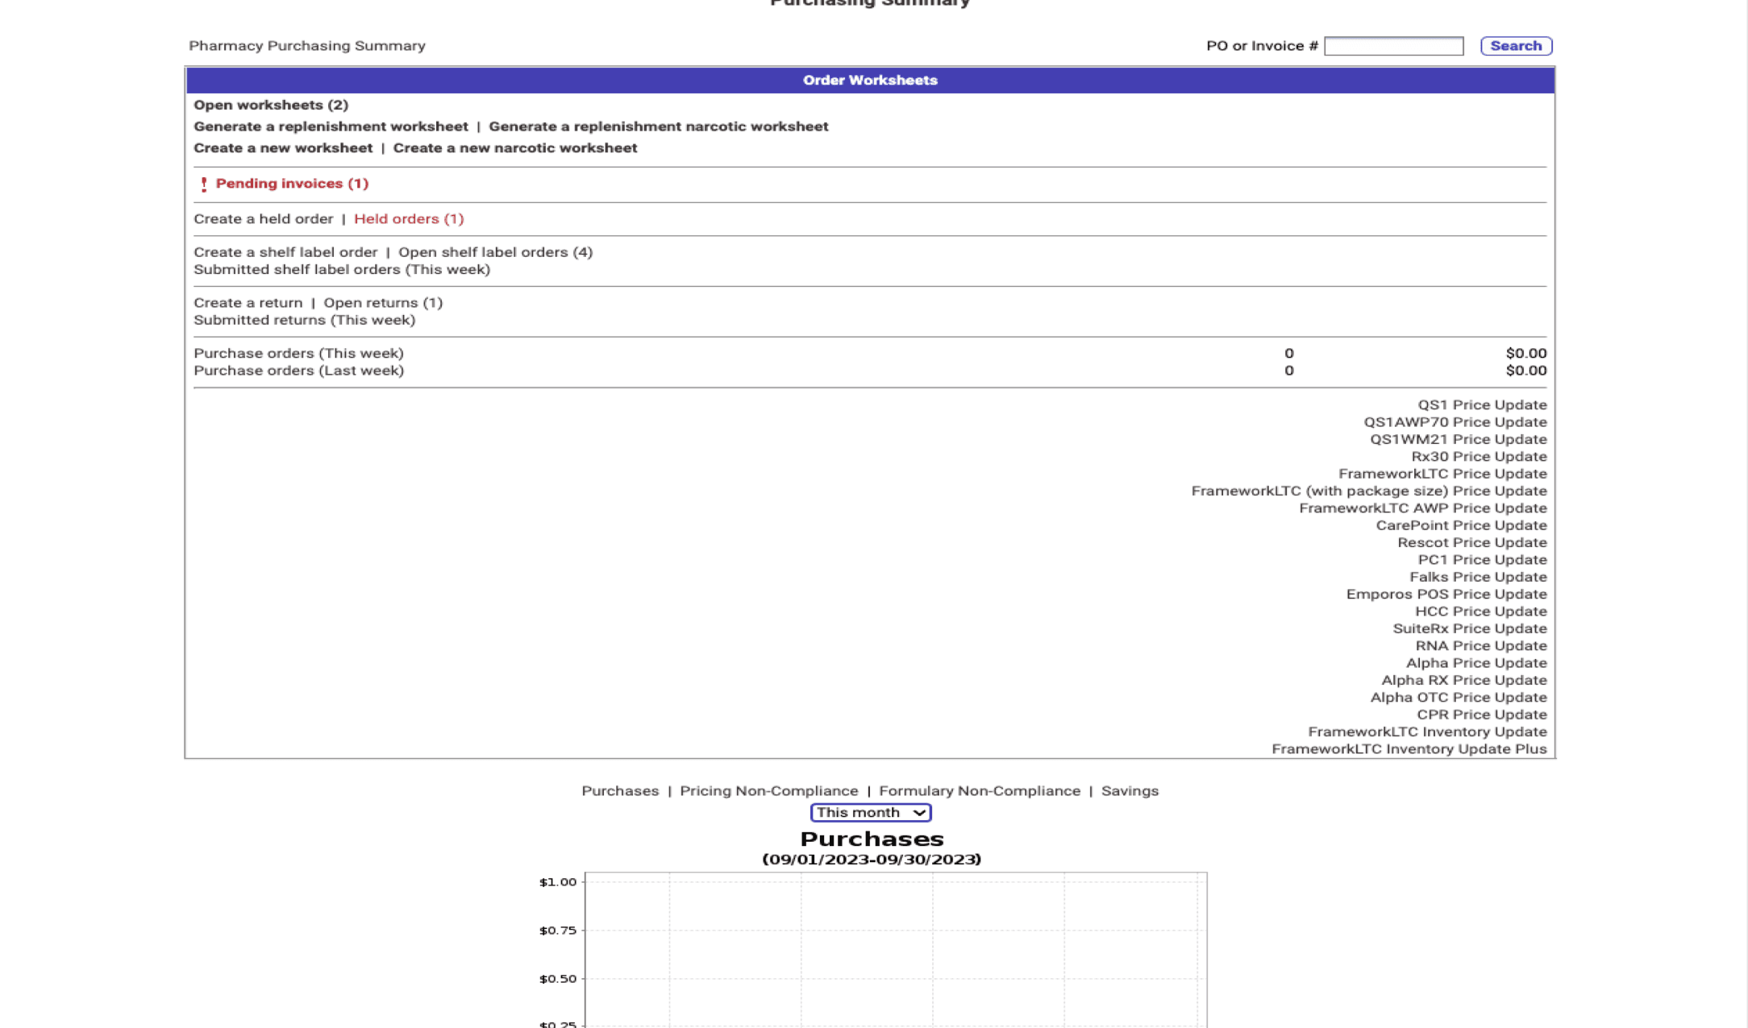Open the This month period dropdown
This screenshot has width=1748, height=1028.
click(870, 812)
